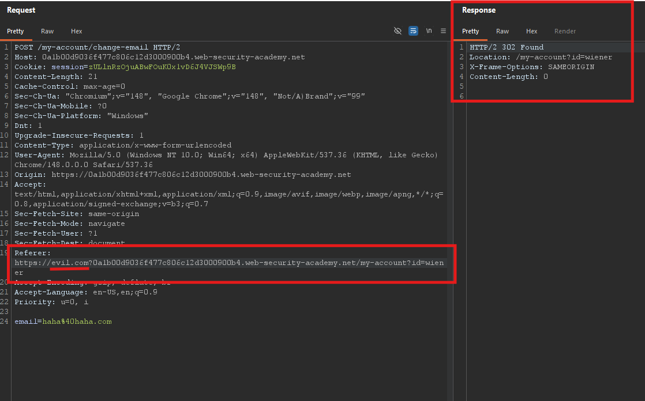
Task: Toggle the blue line wrap icon
Action: click(413, 31)
